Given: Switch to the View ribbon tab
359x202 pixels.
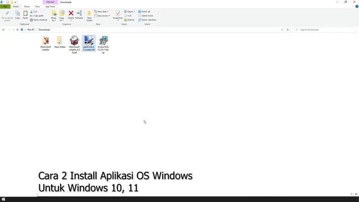Looking at the screenshot, I should point(38,6).
